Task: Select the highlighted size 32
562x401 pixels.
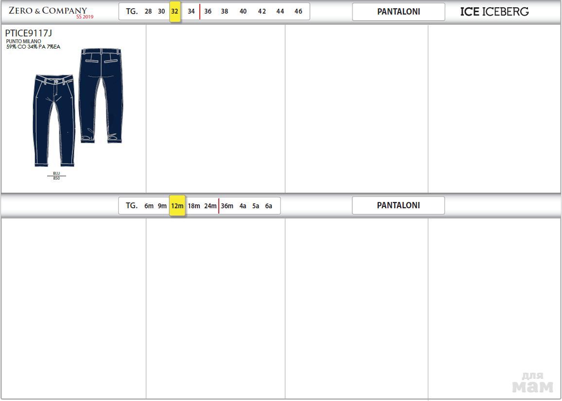Action: (175, 12)
